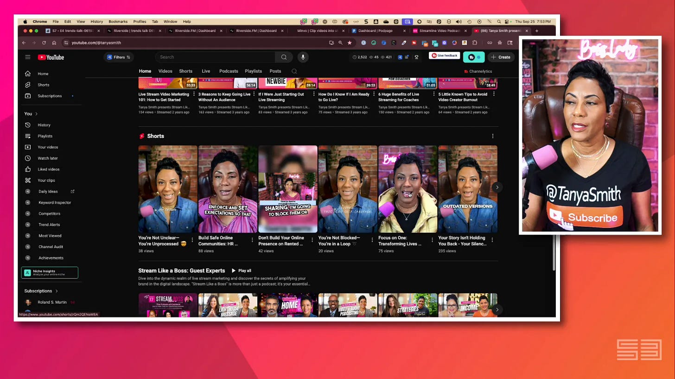Screen dimensions: 675x379
Task: Show next Guest Experts videos arrow
Action: tap(497, 310)
